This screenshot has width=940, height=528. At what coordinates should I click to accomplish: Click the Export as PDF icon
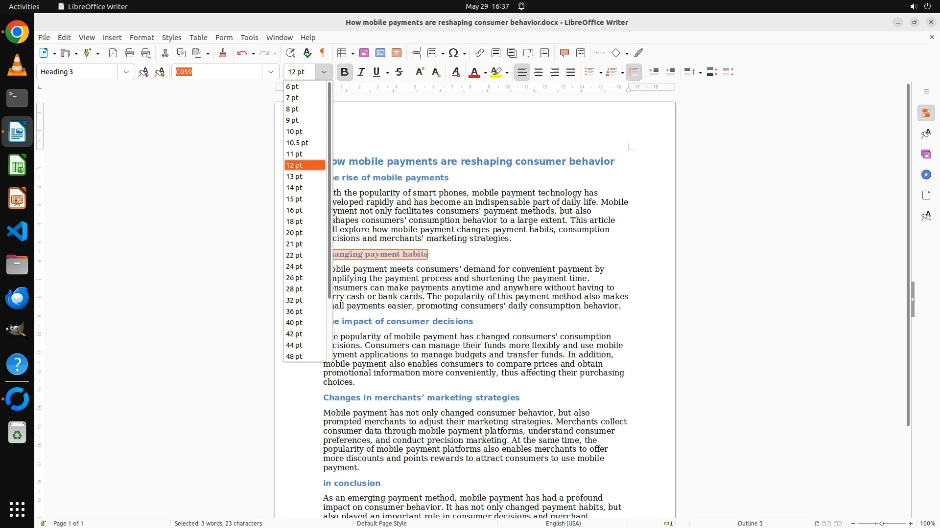tap(113, 53)
